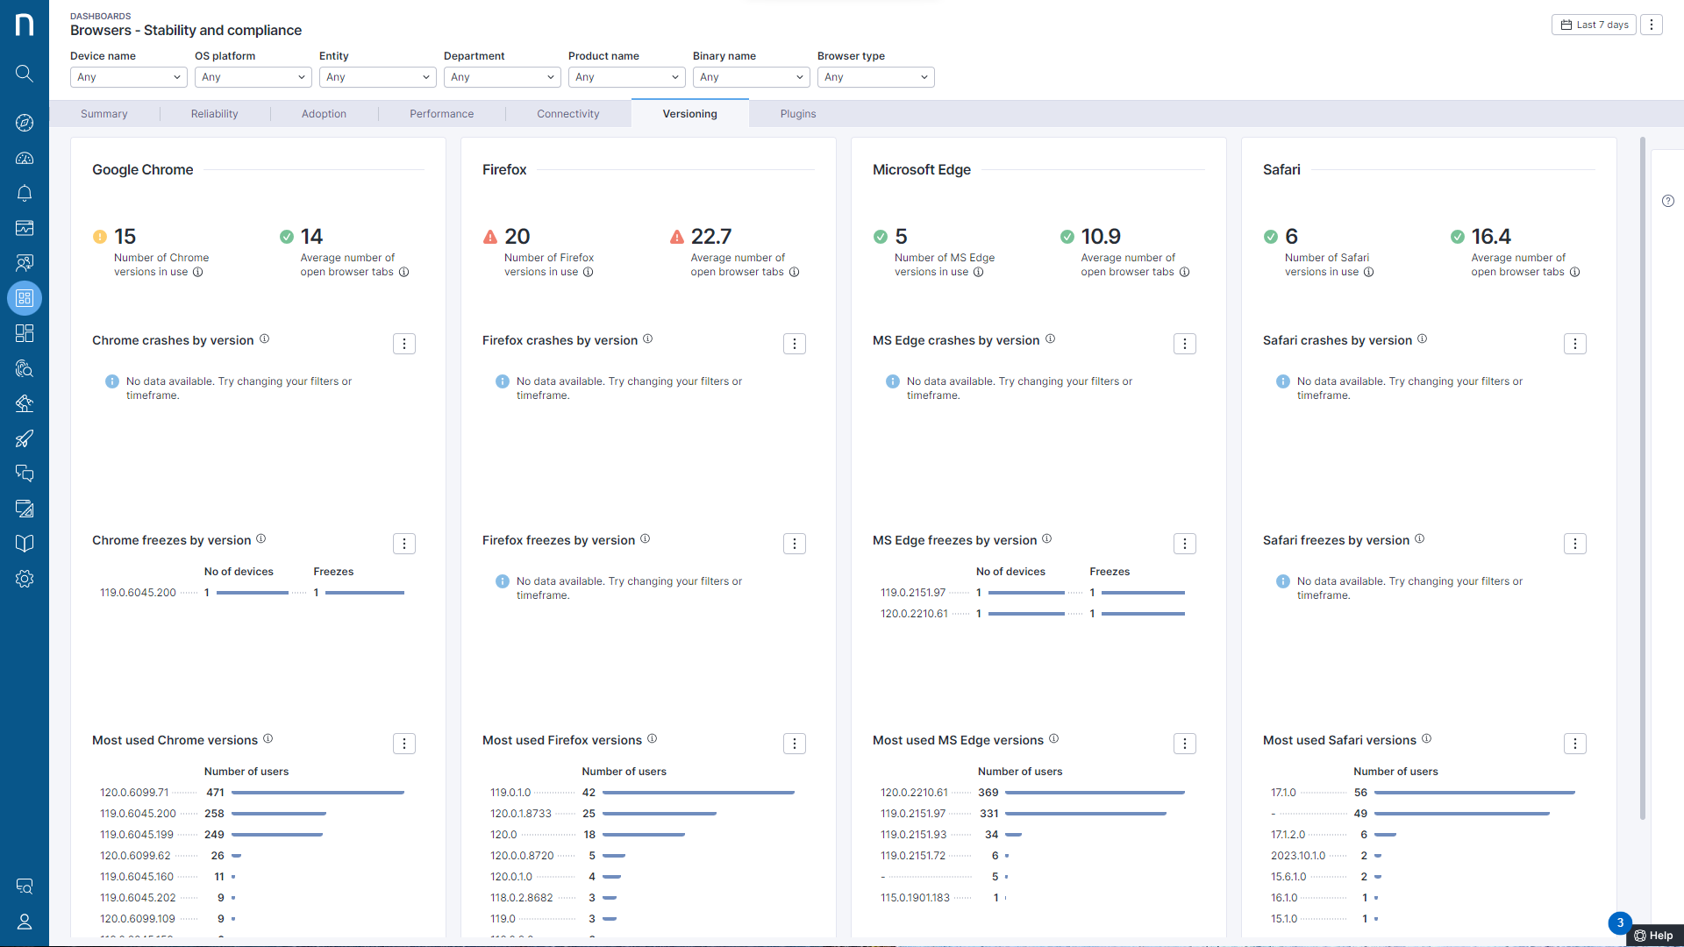
Task: Click the info icon next to Chrome crashes by version
Action: 264,339
